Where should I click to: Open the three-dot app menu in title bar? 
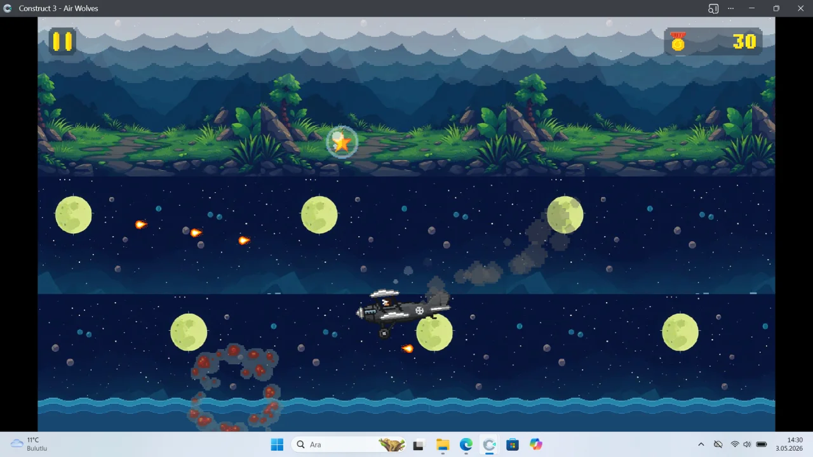pyautogui.click(x=731, y=8)
